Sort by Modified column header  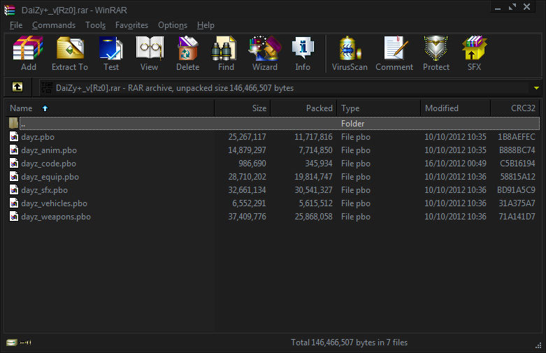click(x=455, y=108)
